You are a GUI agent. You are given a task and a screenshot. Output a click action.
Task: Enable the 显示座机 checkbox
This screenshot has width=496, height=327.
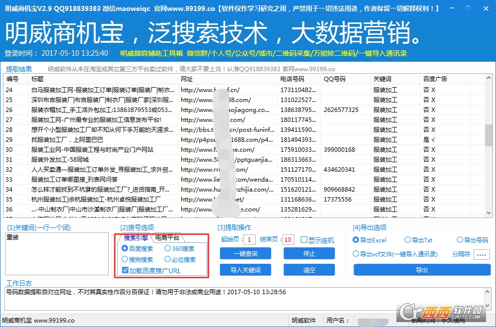317,240
